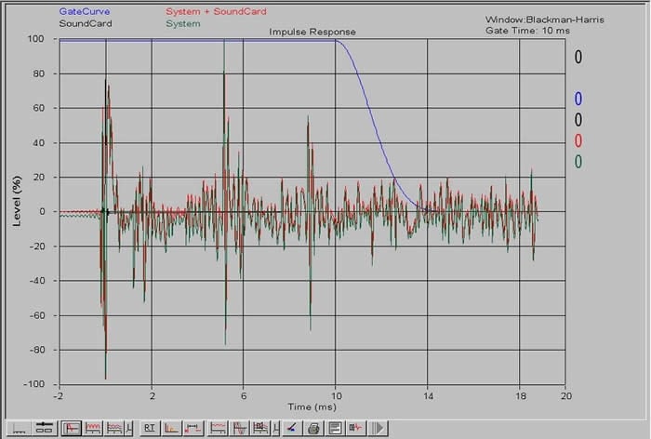Click the Window:Blackman-Harris setting text
651x439 pixels.
(x=538, y=19)
